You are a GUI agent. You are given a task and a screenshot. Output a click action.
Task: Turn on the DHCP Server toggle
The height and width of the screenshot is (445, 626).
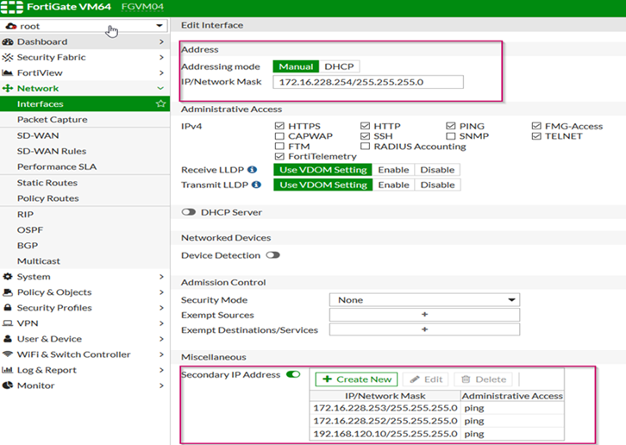[x=188, y=212]
